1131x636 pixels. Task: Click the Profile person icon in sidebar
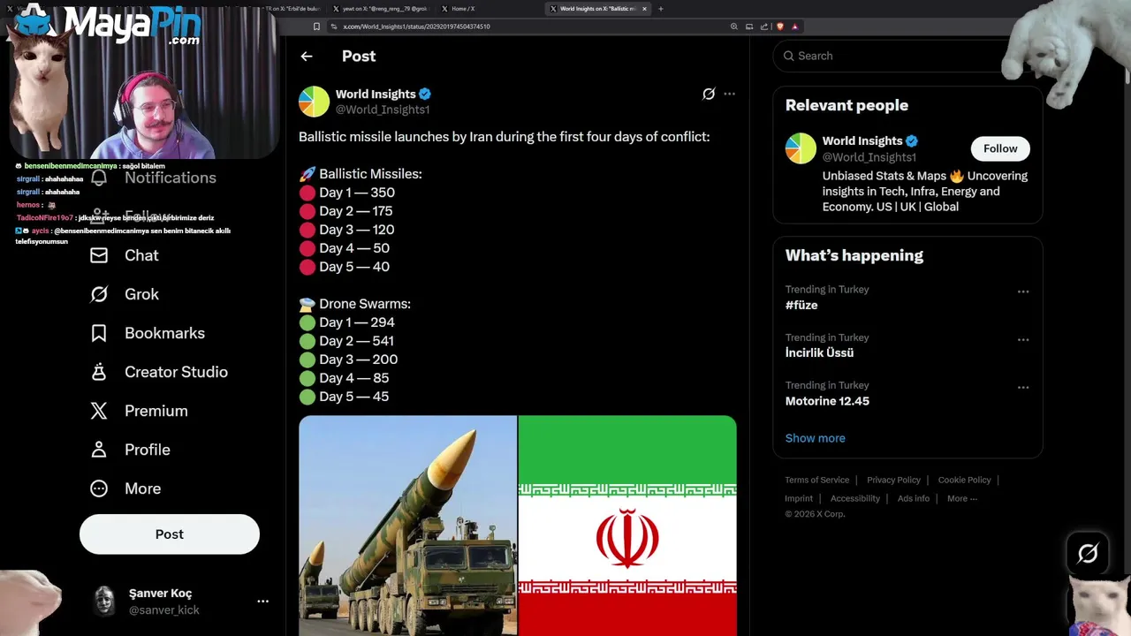click(99, 450)
